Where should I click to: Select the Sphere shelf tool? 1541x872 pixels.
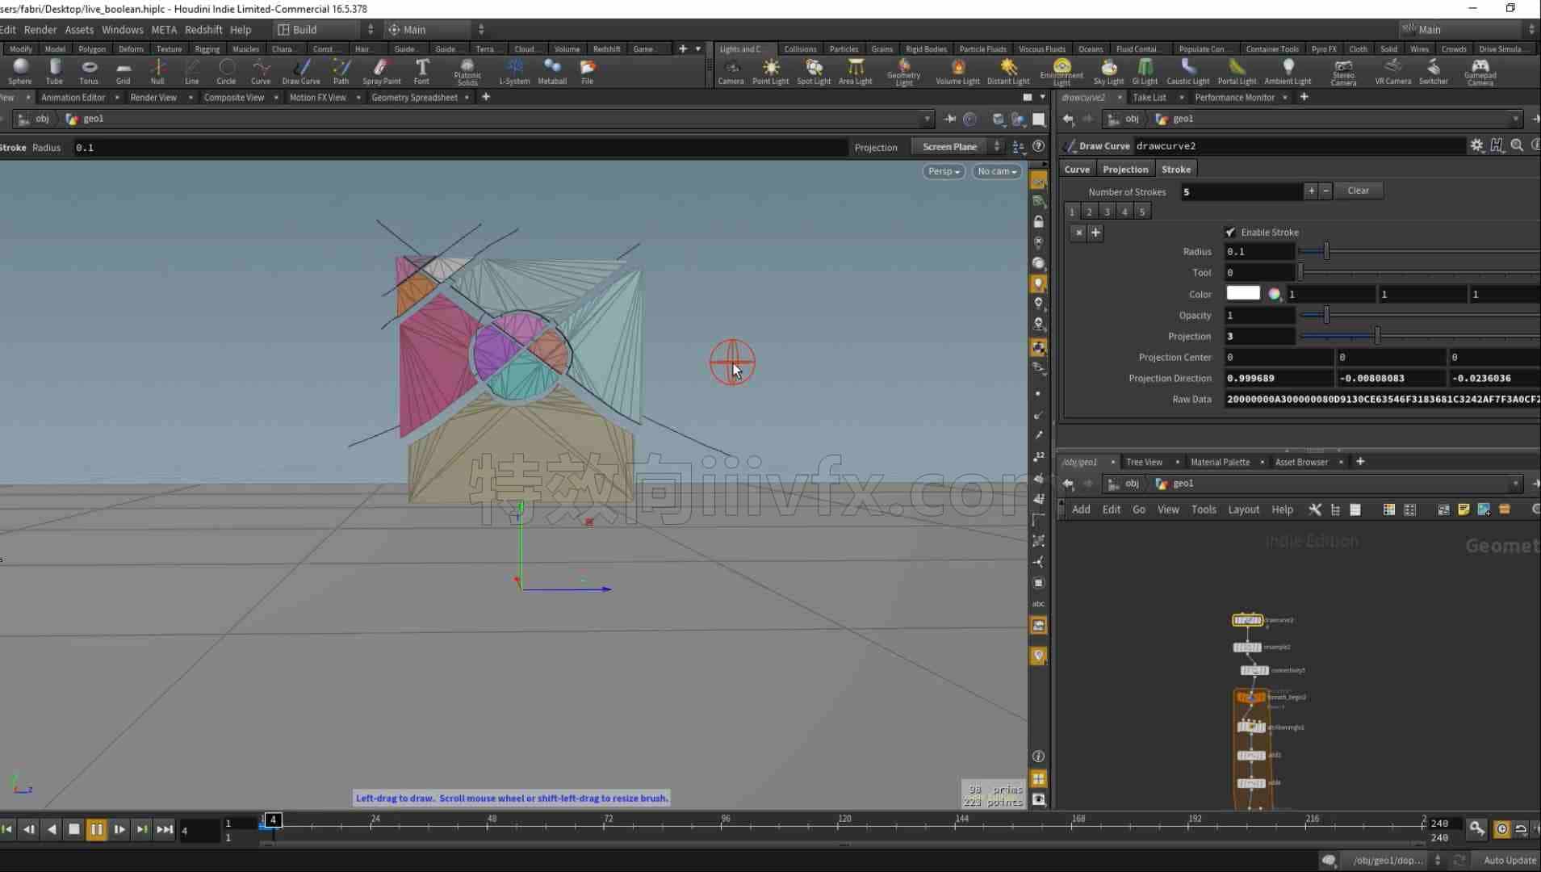pos(20,71)
